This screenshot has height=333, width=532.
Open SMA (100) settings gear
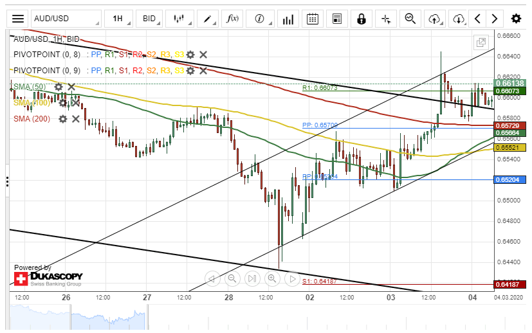pyautogui.click(x=63, y=103)
